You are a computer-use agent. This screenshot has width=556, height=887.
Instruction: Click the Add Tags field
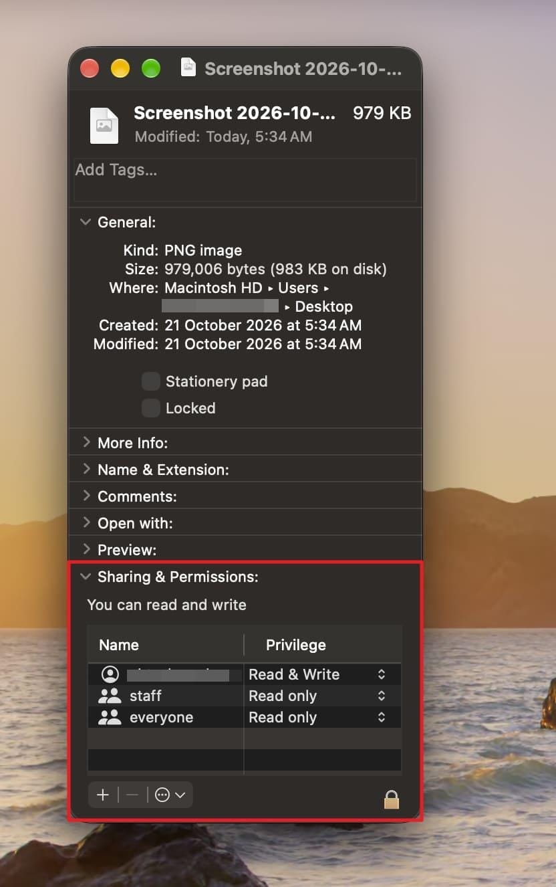(x=245, y=179)
